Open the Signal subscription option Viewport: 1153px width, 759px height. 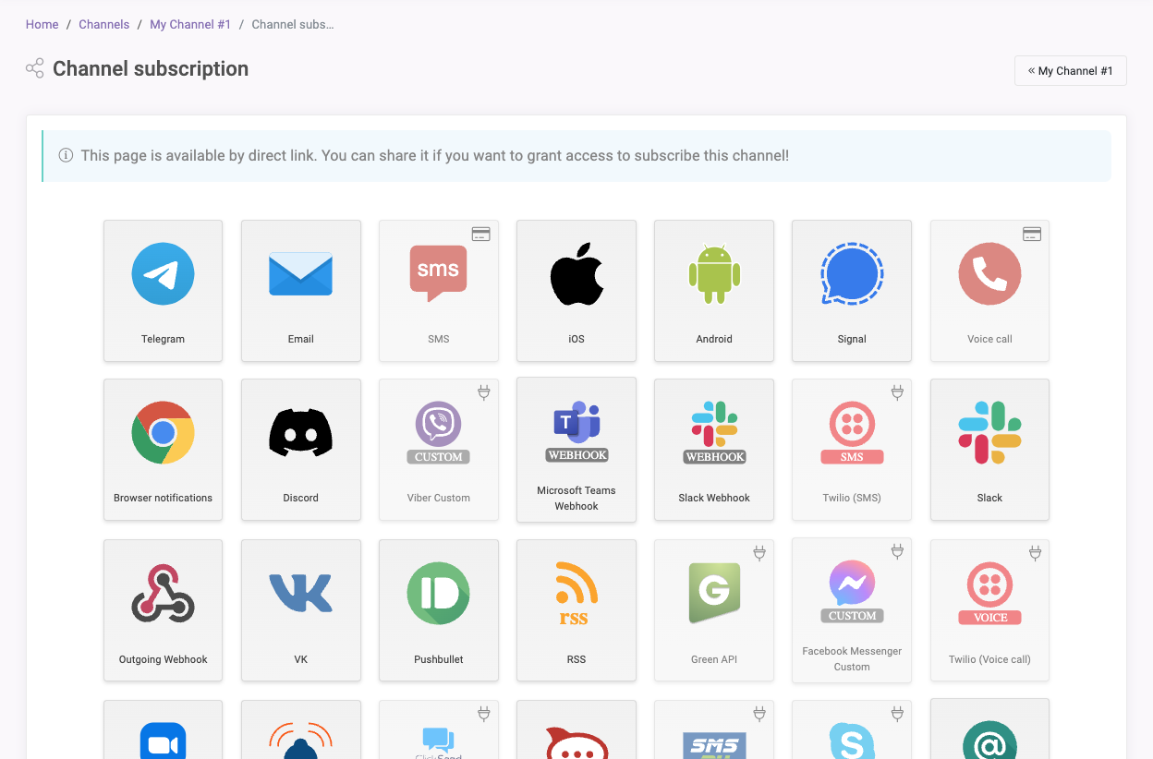pos(851,290)
